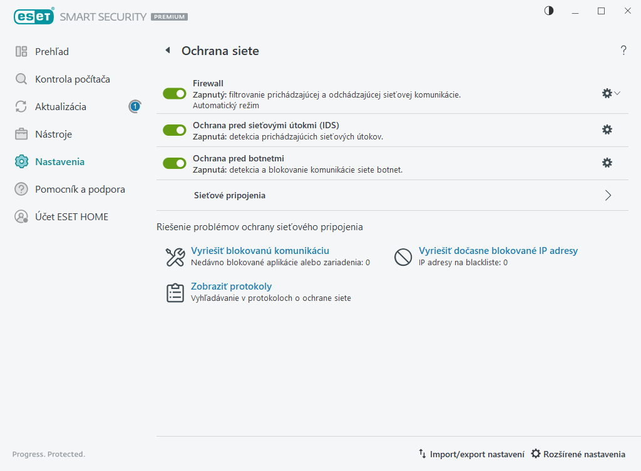The height and width of the screenshot is (471, 641).
Task: Expand the Sieťové pripojenia chevron
Action: point(608,195)
